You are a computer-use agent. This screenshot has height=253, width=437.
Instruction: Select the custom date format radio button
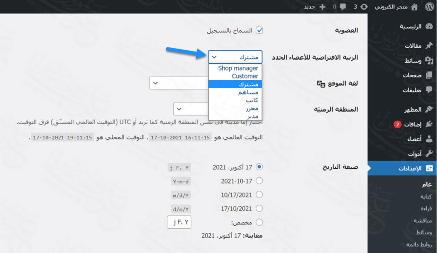[259, 222]
